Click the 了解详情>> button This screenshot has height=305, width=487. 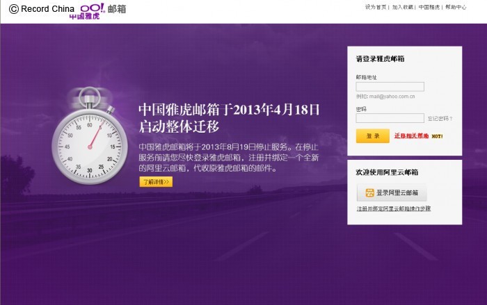click(156, 182)
